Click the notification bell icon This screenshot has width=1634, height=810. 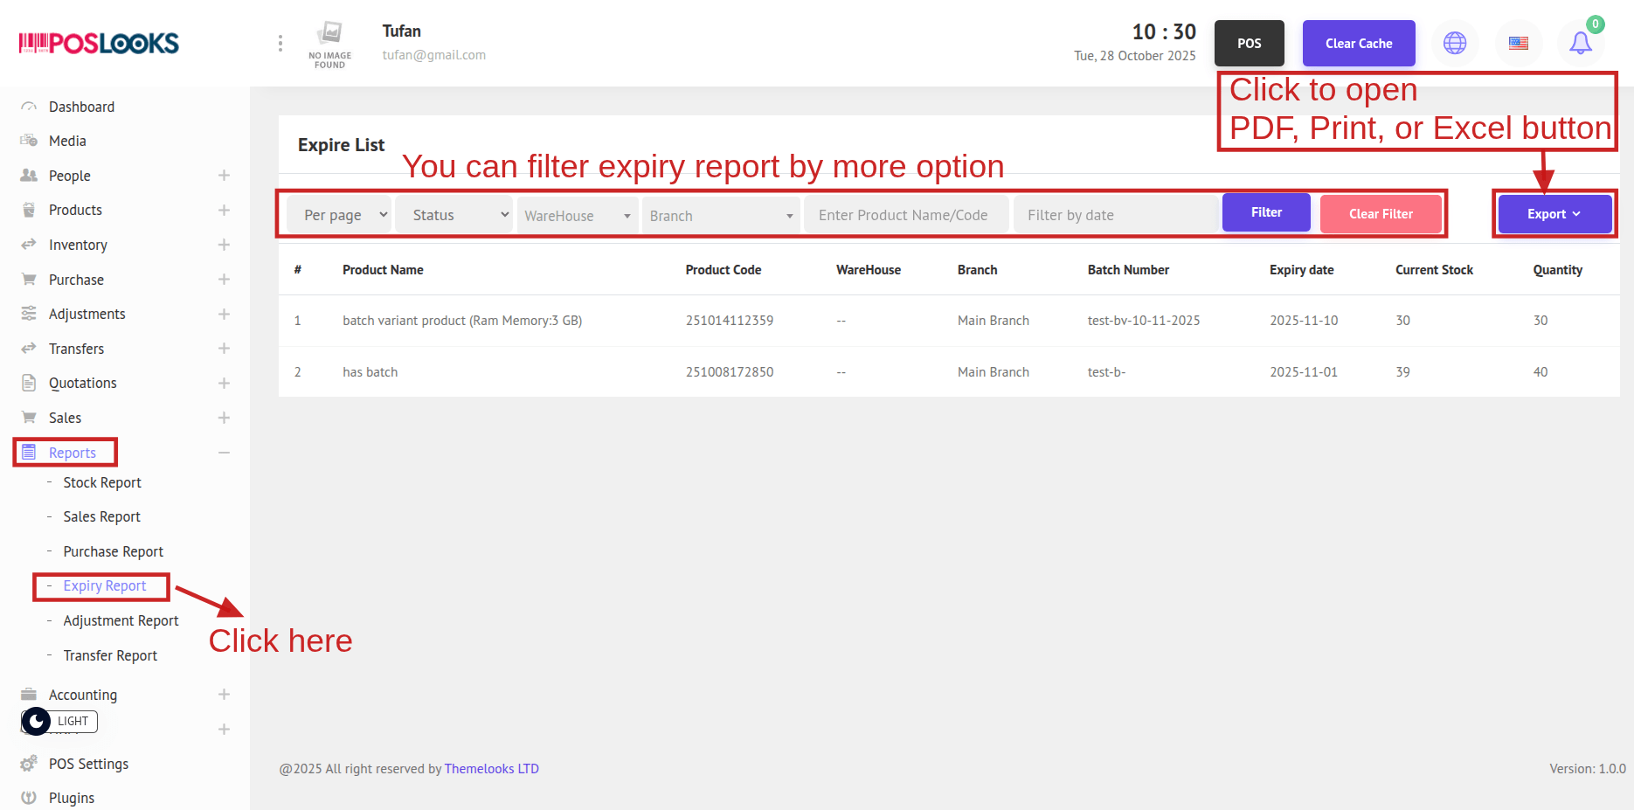tap(1580, 43)
